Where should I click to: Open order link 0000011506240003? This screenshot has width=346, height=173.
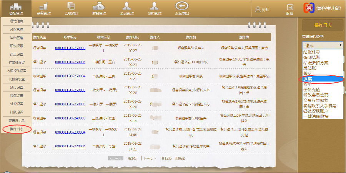pos(70,118)
